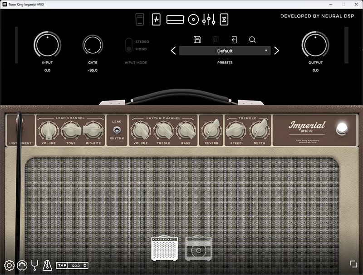The width and height of the screenshot is (363, 275).
Task: Click the Rhythm Channel Volume knob
Action: click(141, 130)
